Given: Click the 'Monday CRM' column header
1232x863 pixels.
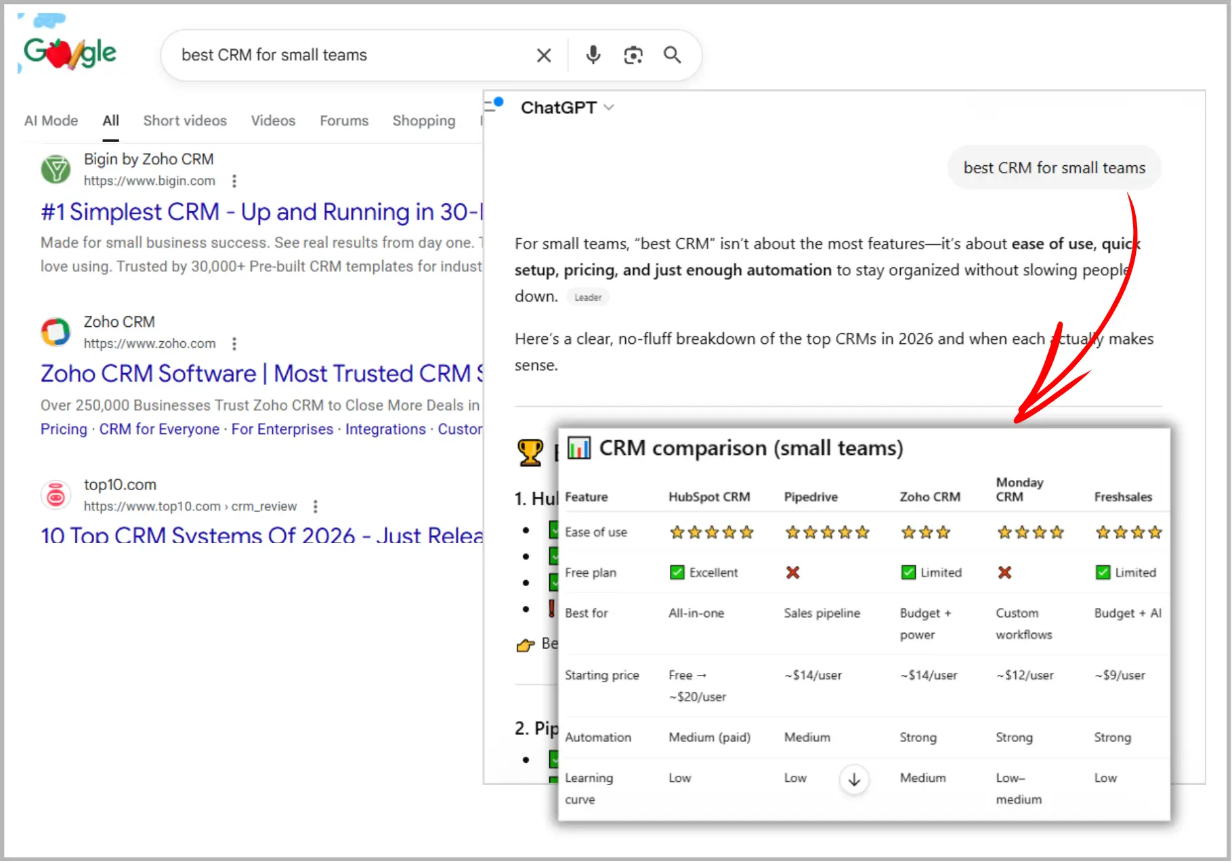Looking at the screenshot, I should pos(1019,489).
